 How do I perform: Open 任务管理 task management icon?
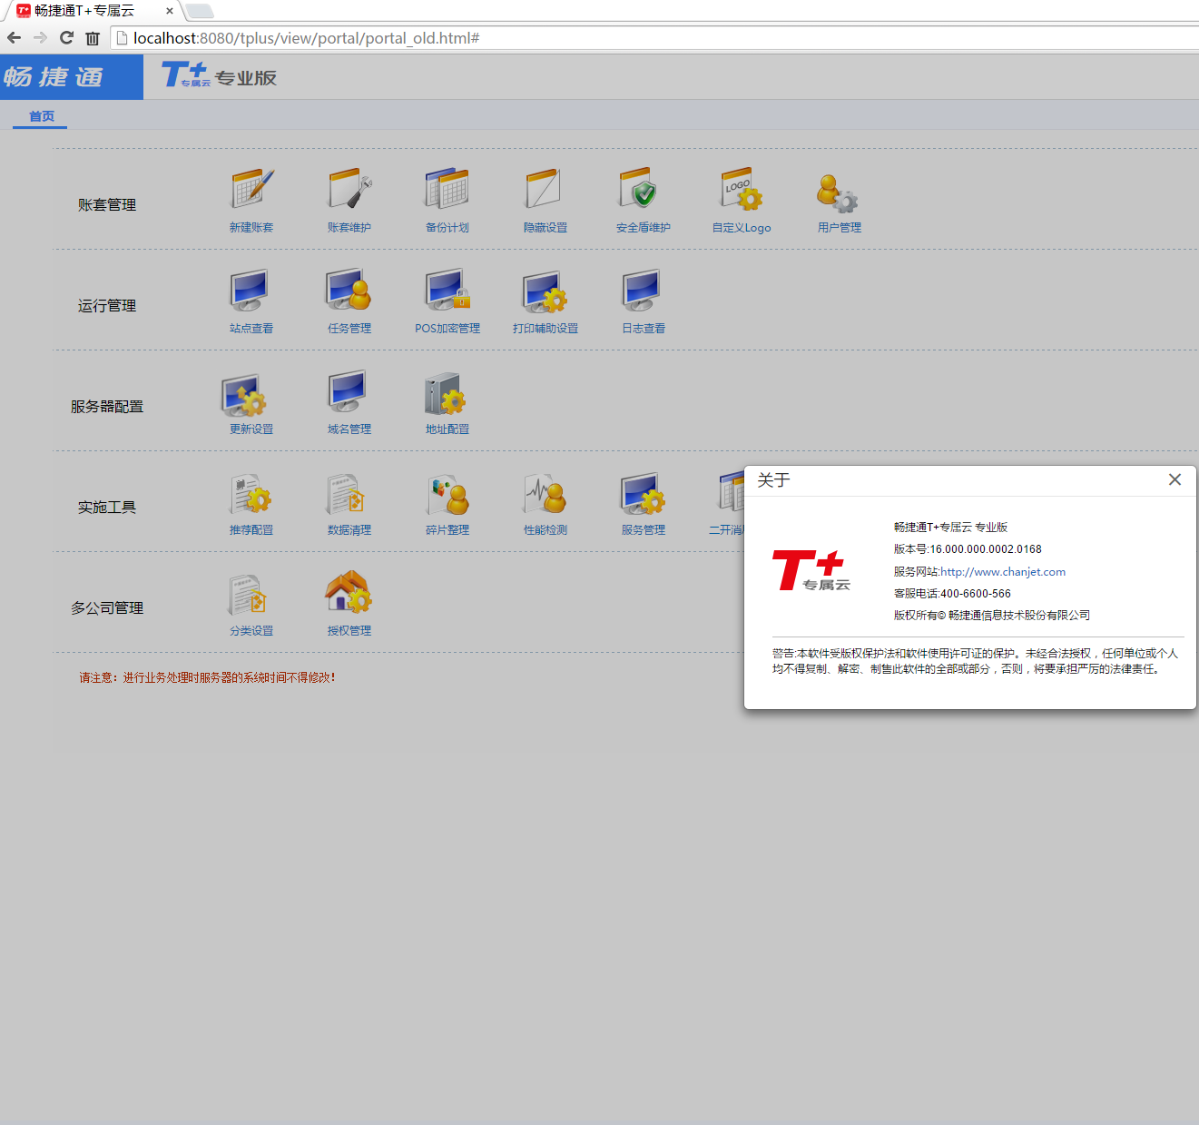click(x=349, y=291)
